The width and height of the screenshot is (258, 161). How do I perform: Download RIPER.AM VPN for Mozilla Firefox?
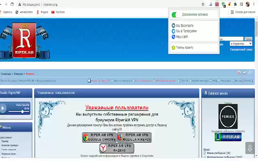(x=134, y=137)
